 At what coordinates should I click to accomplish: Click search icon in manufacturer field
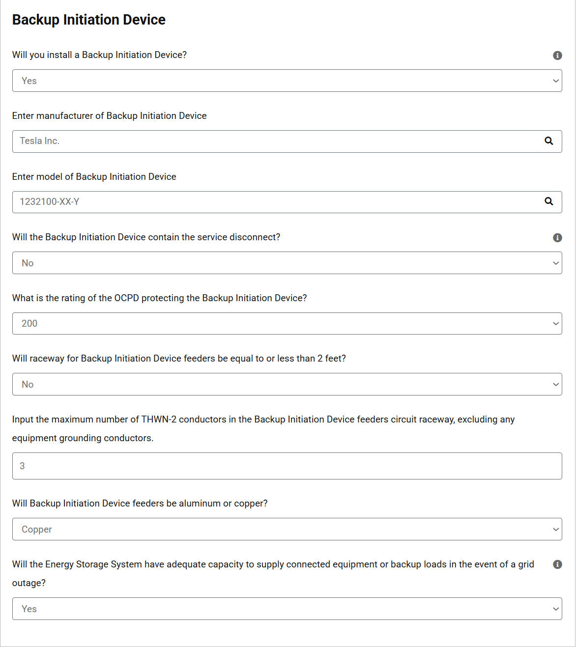pyautogui.click(x=549, y=141)
